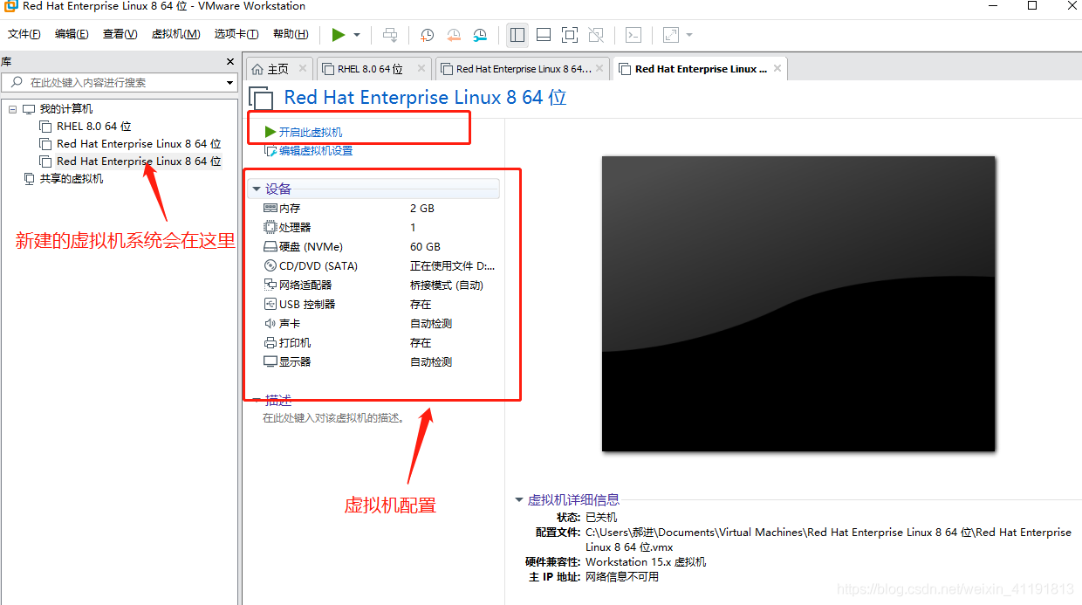
Task: Open the 内存 device setting
Action: click(290, 209)
